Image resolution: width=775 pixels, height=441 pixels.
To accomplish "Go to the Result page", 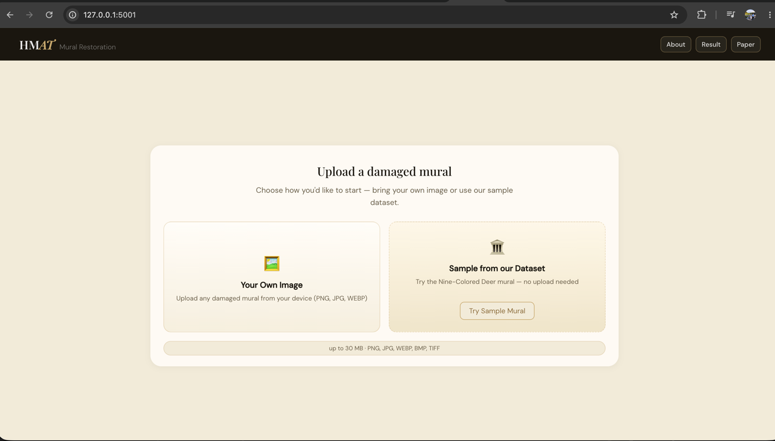I will 711,44.
